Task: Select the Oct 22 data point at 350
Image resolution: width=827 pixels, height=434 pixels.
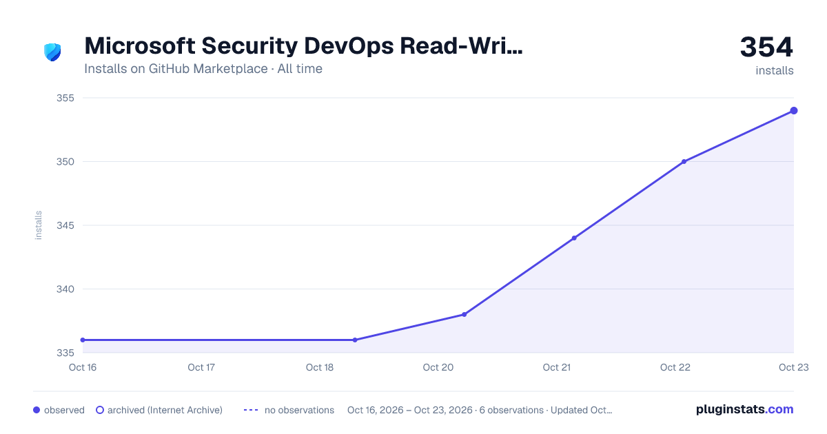Action: pyautogui.click(x=684, y=162)
